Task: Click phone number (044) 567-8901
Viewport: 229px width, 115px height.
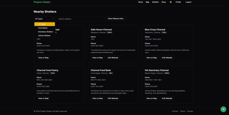Action: [97, 46]
